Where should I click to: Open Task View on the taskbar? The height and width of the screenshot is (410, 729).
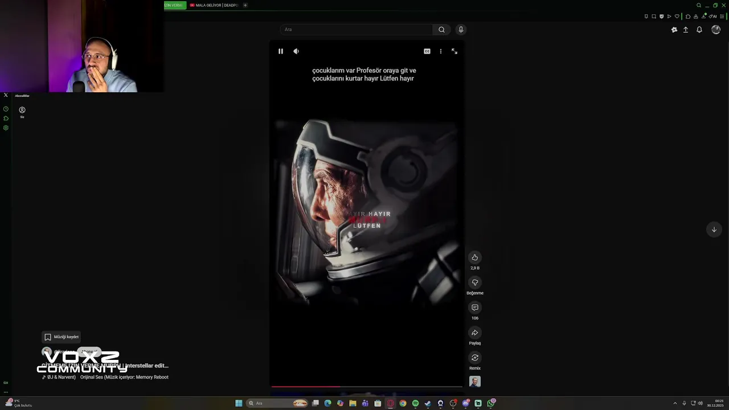pos(315,403)
